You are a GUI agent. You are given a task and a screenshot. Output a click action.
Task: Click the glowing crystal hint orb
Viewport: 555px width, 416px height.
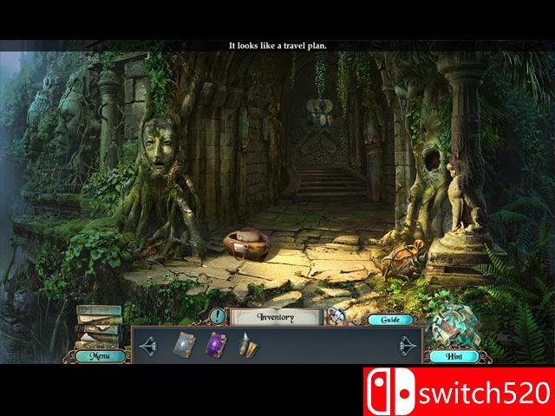point(455,325)
